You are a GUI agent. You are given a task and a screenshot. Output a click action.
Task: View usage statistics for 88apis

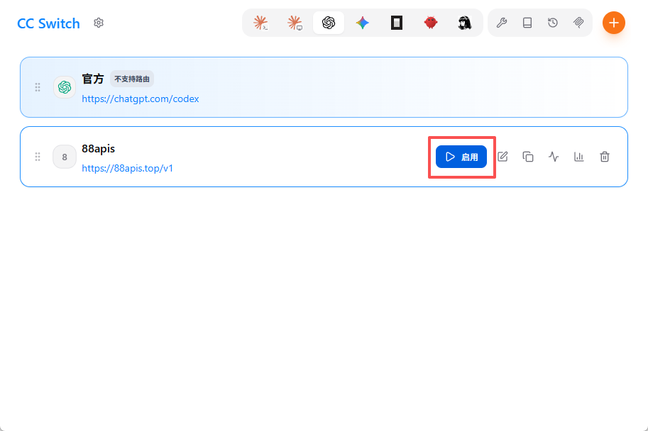[x=579, y=157]
